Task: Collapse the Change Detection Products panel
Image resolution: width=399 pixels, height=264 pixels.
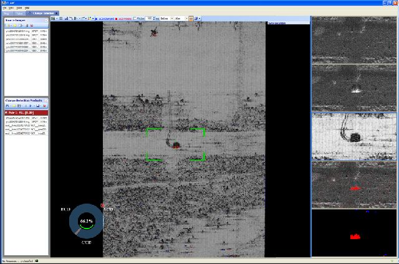Action: pos(46,101)
